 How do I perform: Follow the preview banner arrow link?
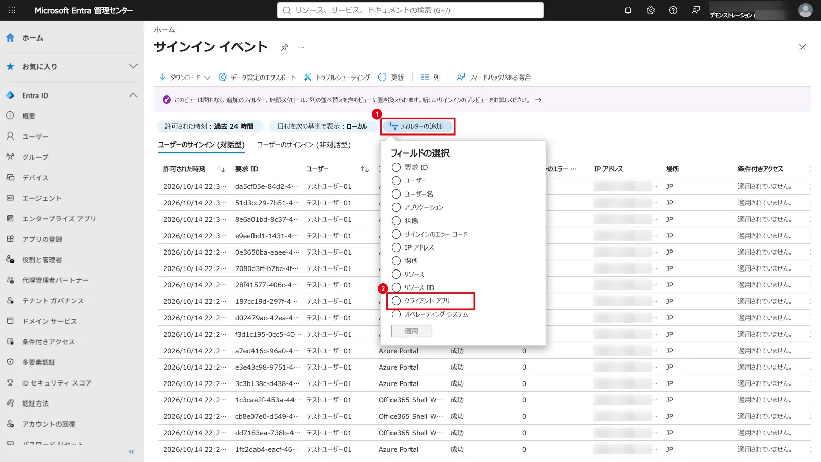pos(538,100)
